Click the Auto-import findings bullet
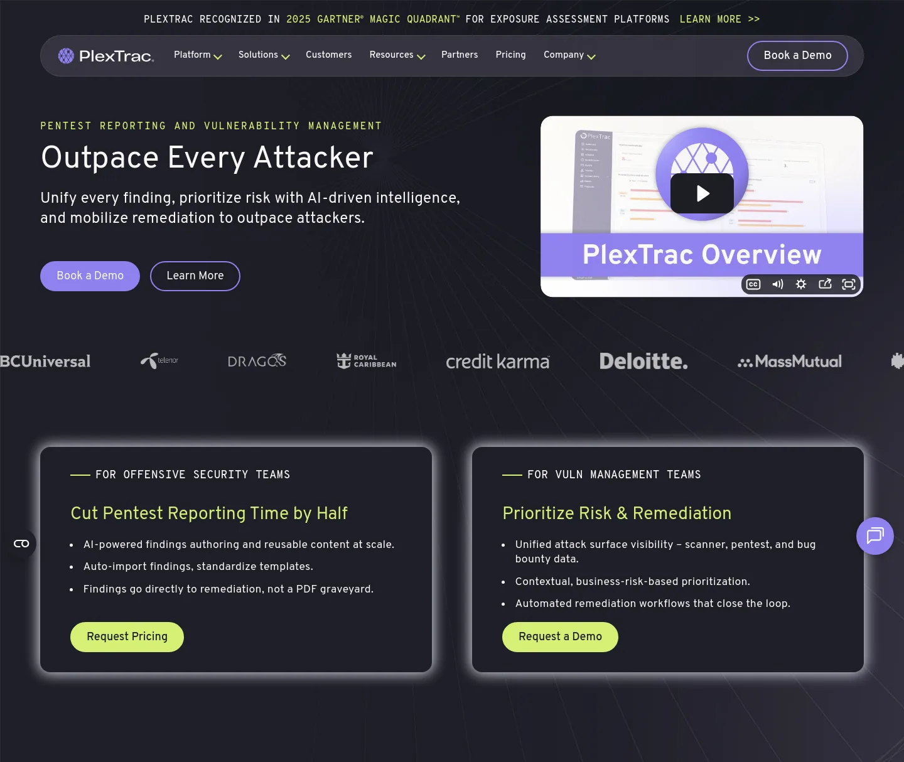 pos(198,567)
